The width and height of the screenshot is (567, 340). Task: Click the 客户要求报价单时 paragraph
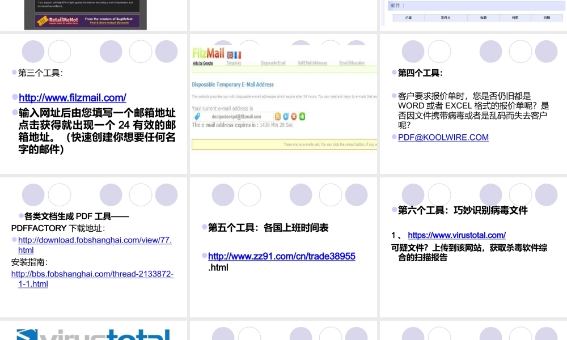473,110
